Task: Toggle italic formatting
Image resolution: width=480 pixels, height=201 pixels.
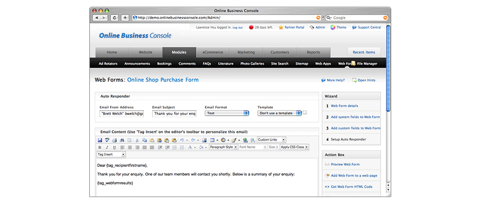Action: click(x=107, y=147)
